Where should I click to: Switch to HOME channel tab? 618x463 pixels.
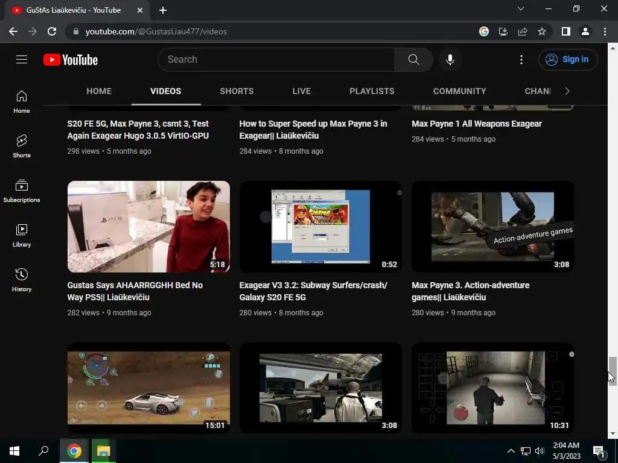click(99, 92)
